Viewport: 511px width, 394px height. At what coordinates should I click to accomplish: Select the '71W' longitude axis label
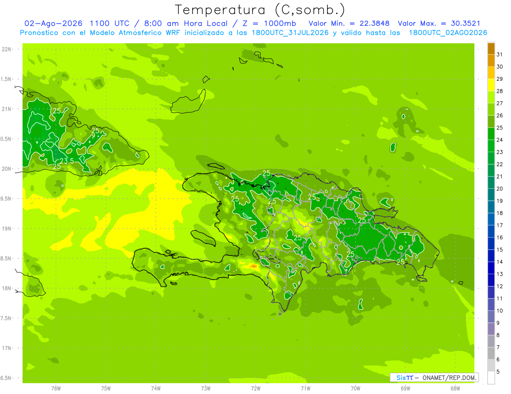(305, 388)
